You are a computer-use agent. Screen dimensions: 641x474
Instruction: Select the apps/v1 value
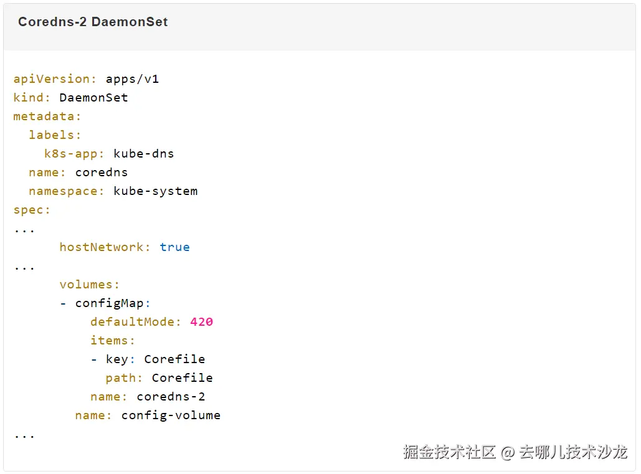coord(132,79)
